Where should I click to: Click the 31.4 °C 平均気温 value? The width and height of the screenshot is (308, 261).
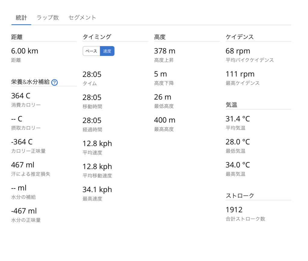tap(238, 119)
